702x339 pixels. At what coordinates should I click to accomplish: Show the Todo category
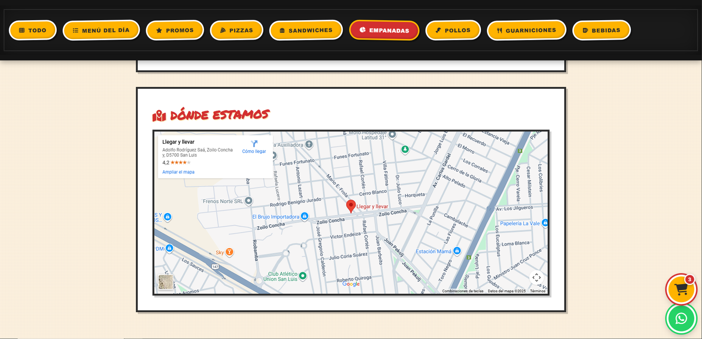tap(33, 30)
